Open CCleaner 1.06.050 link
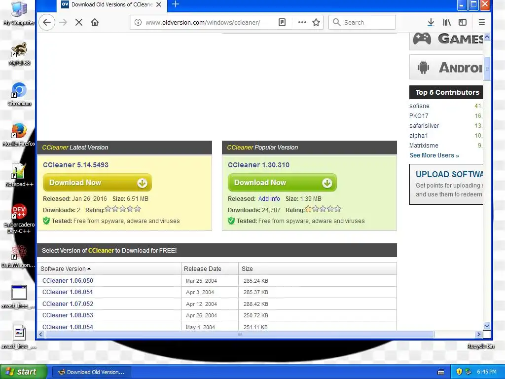 [x=68, y=281]
